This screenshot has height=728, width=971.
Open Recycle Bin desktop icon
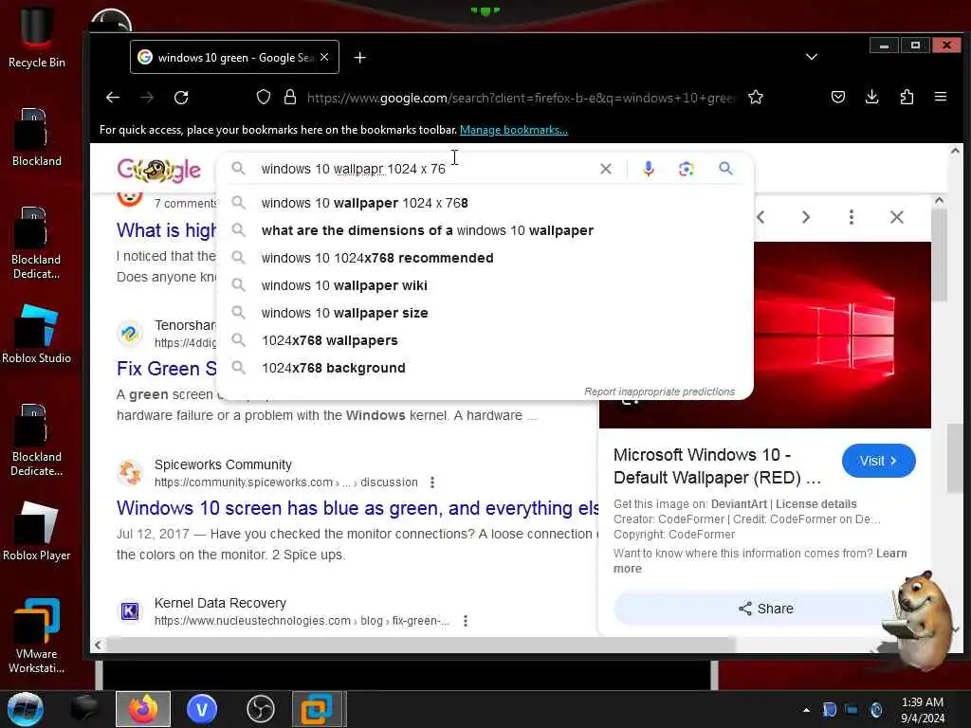pos(37,37)
